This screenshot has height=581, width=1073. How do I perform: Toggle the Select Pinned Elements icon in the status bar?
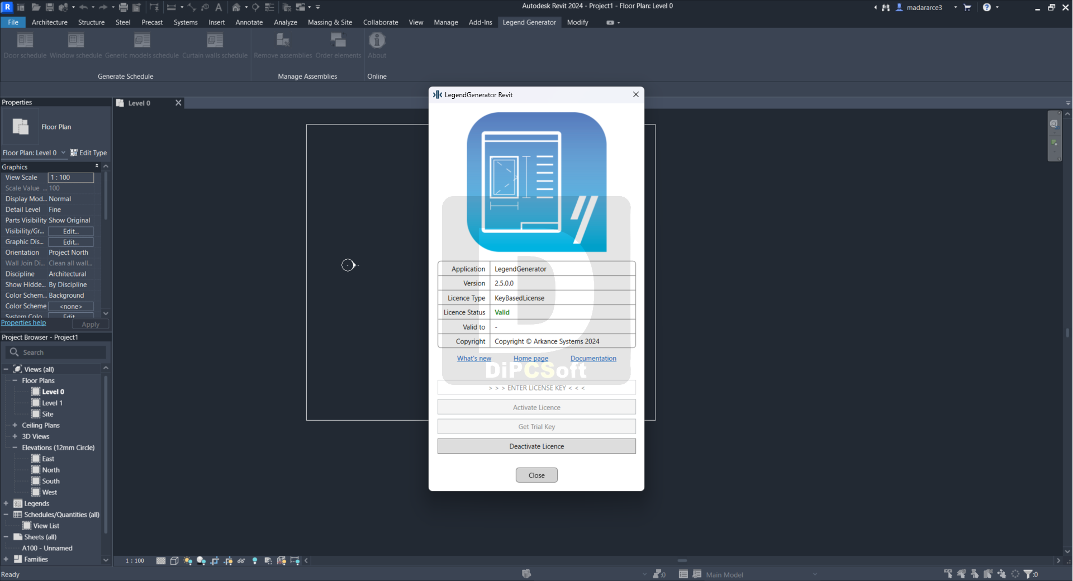tap(975, 574)
